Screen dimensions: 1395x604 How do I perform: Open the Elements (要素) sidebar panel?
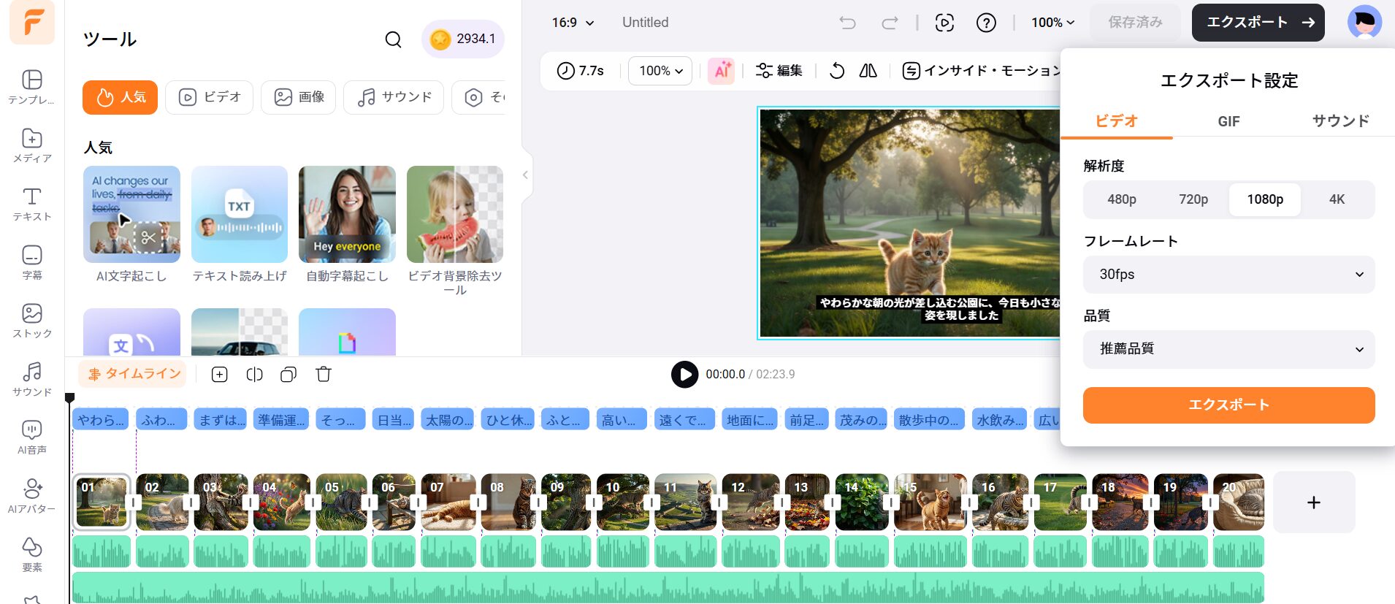31,554
